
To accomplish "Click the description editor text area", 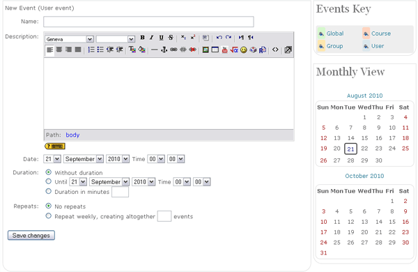I will [x=169, y=93].
